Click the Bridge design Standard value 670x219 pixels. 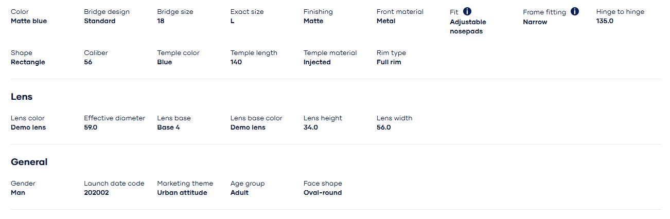click(x=100, y=21)
